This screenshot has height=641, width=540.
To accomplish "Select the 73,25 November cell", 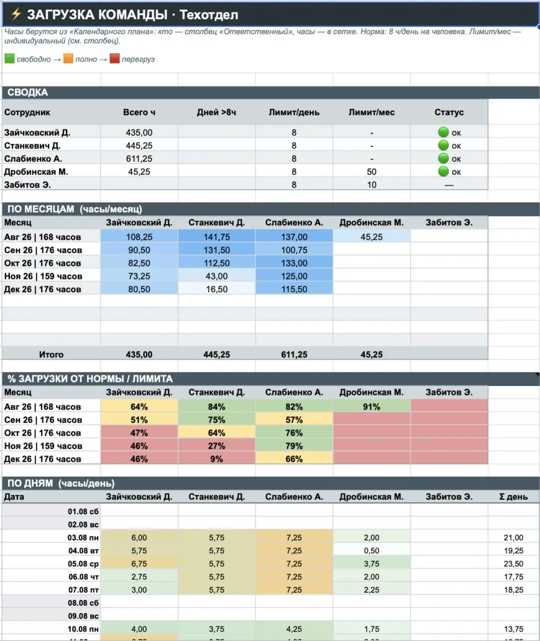I will tap(139, 275).
